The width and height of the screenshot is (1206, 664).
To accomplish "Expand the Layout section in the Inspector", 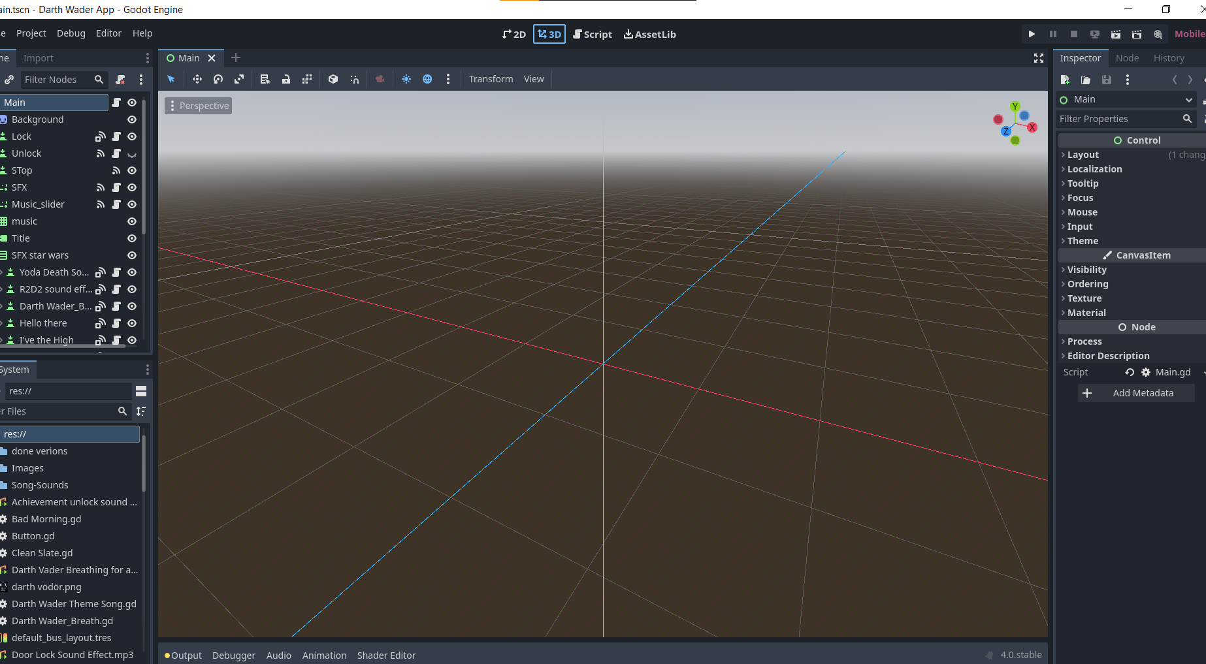I will pyautogui.click(x=1081, y=155).
